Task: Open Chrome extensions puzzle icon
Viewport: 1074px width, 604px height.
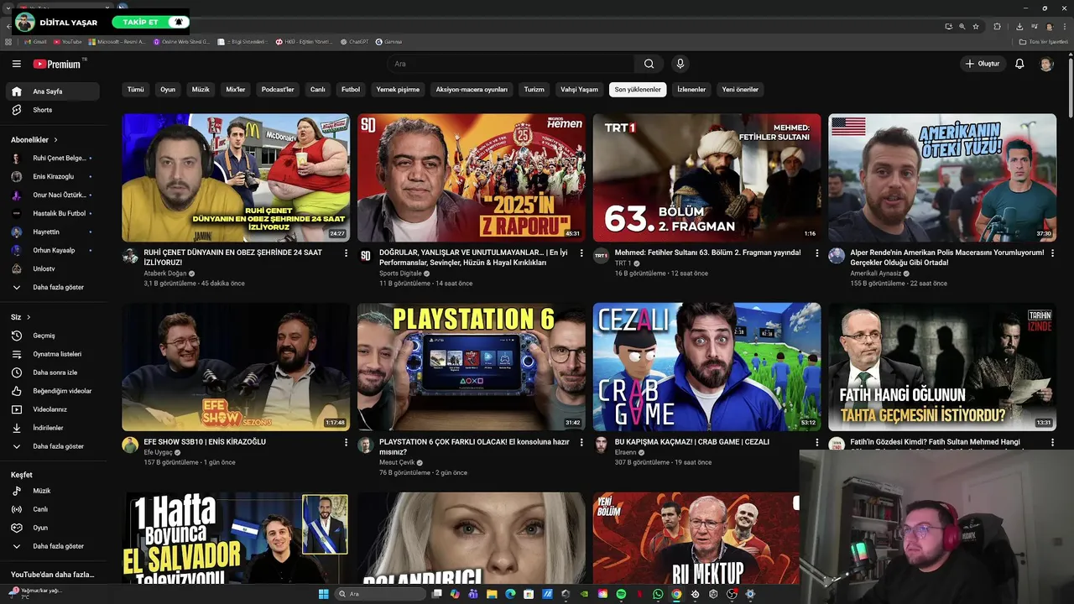Action: (x=997, y=26)
